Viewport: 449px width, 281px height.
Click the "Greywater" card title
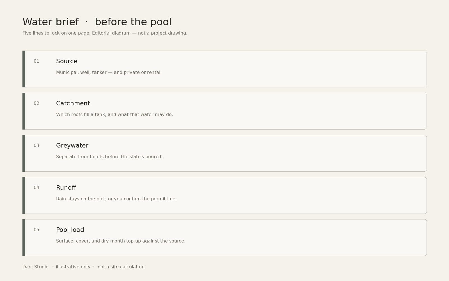[x=72, y=146]
